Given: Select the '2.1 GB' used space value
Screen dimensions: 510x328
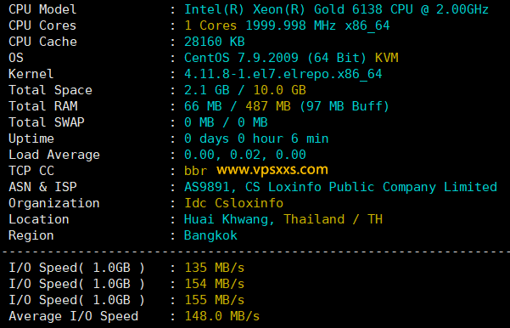Looking at the screenshot, I should coord(206,90).
